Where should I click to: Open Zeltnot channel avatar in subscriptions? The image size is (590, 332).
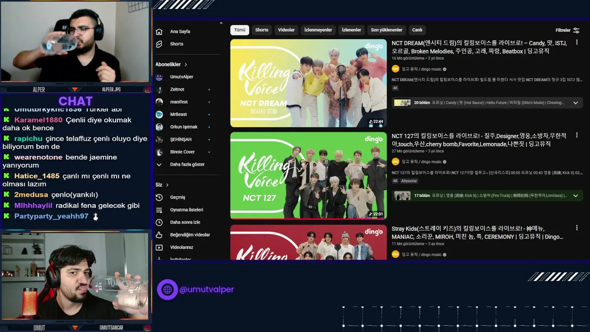[x=159, y=89]
